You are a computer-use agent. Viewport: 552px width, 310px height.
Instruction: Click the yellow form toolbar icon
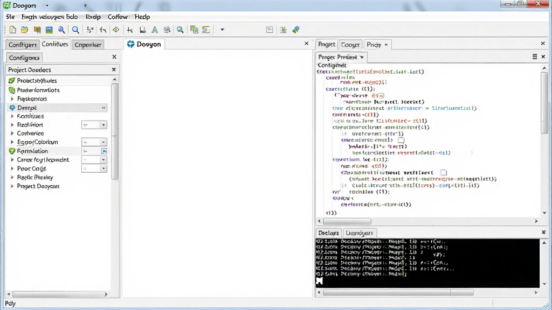[x=206, y=30]
